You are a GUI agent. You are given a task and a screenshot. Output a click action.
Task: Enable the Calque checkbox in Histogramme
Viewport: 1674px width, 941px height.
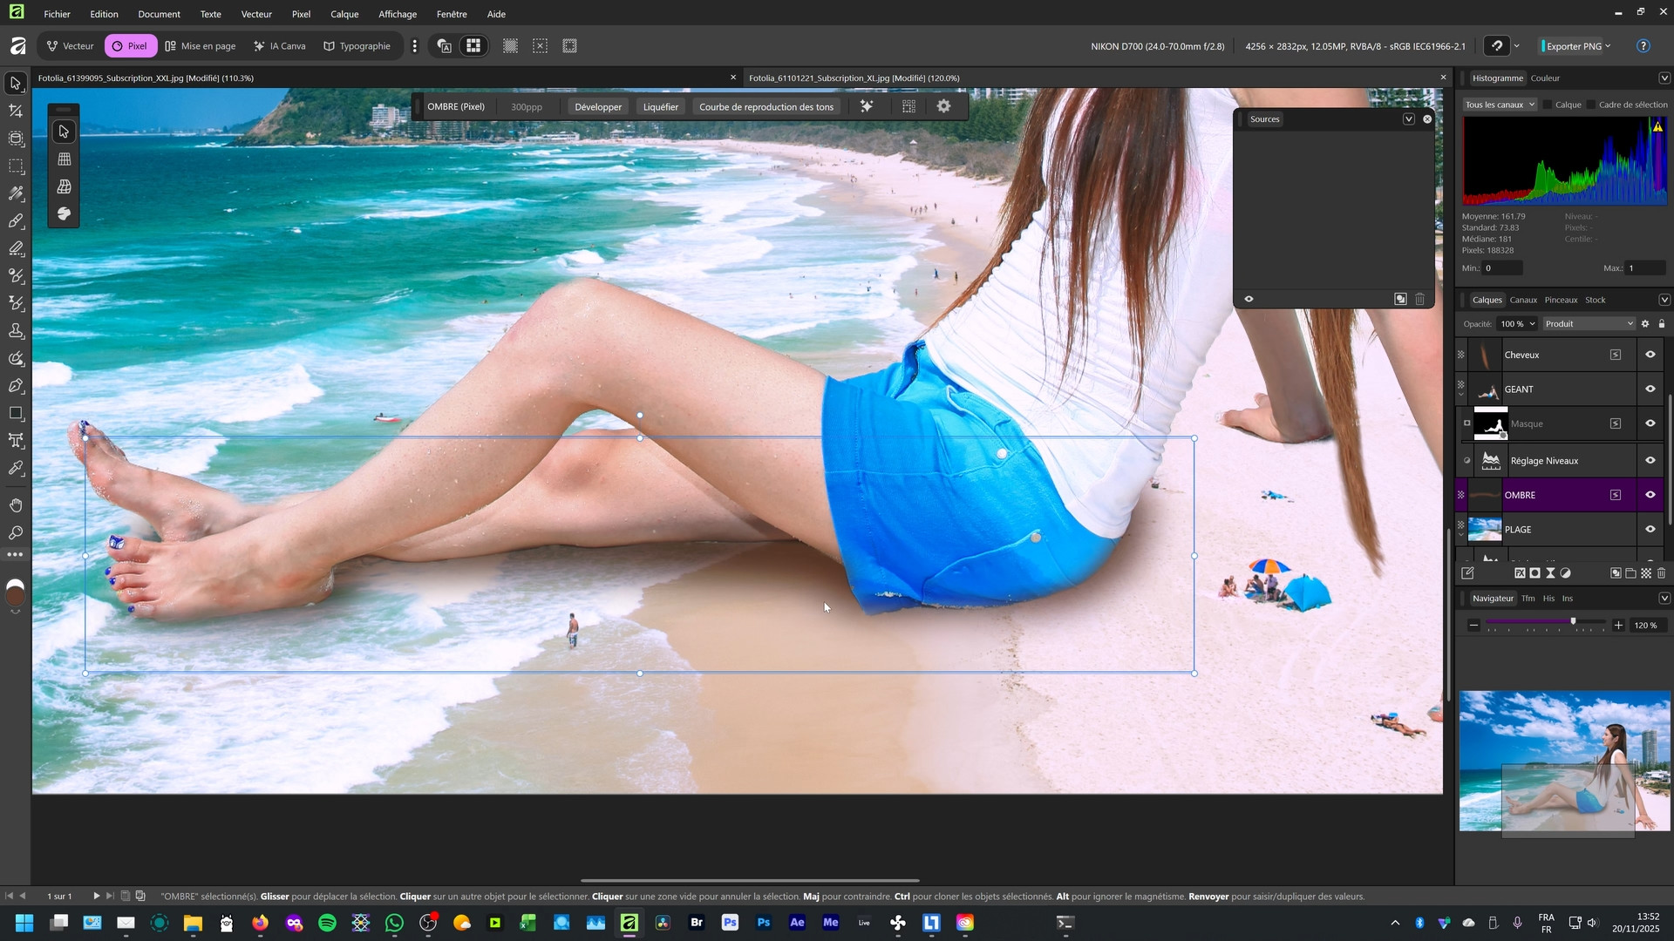[1548, 105]
